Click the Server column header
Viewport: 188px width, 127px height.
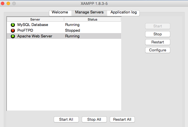pos(35,19)
